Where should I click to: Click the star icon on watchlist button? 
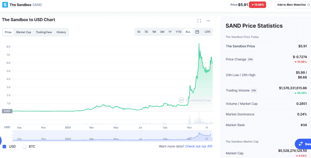[x=308, y=5]
